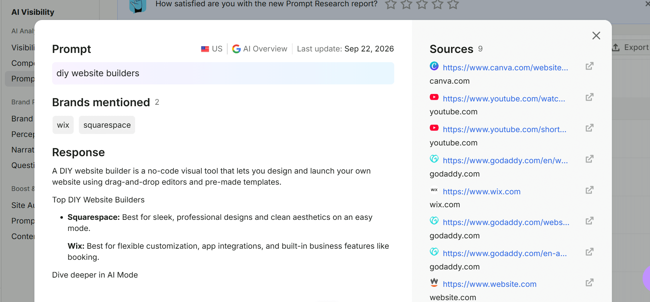Open godaddy.com/en-a external link icon
Viewport: 650px width, 302px height.
pos(589,252)
